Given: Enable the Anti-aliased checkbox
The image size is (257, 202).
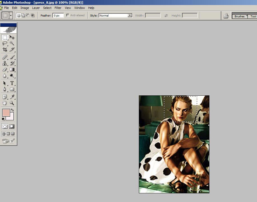Looking at the screenshot, I should click(68, 15).
